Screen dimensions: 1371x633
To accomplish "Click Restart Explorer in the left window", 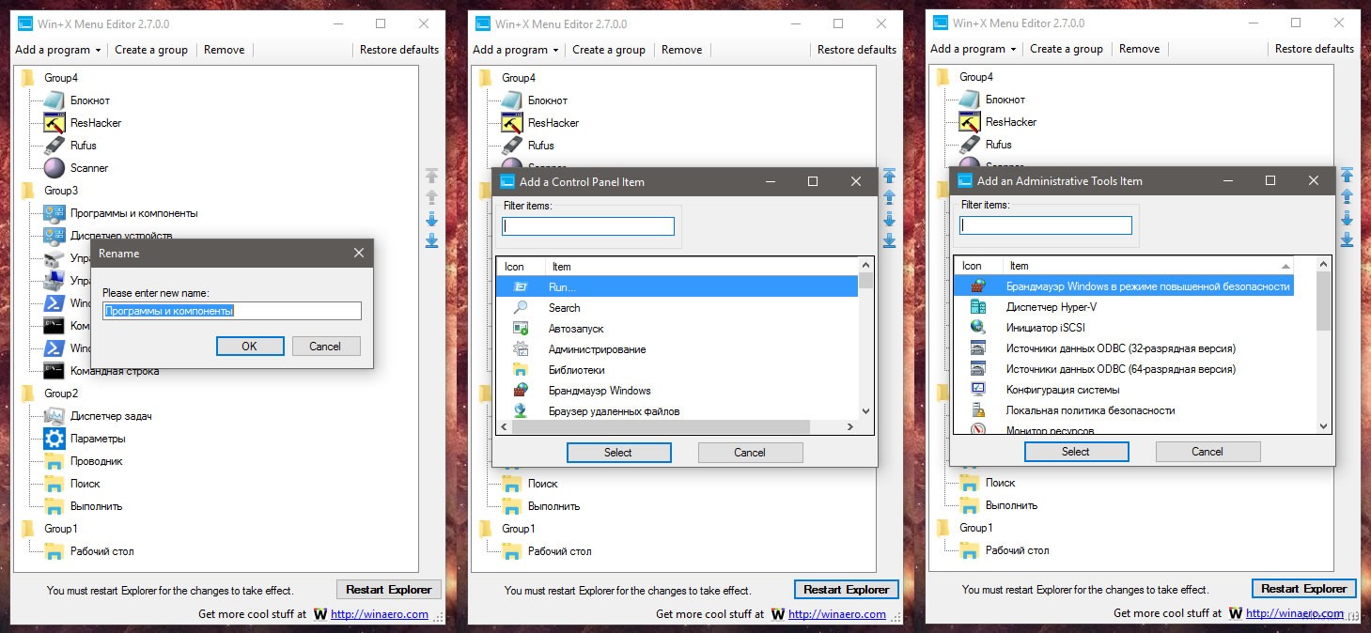I will click(x=388, y=590).
